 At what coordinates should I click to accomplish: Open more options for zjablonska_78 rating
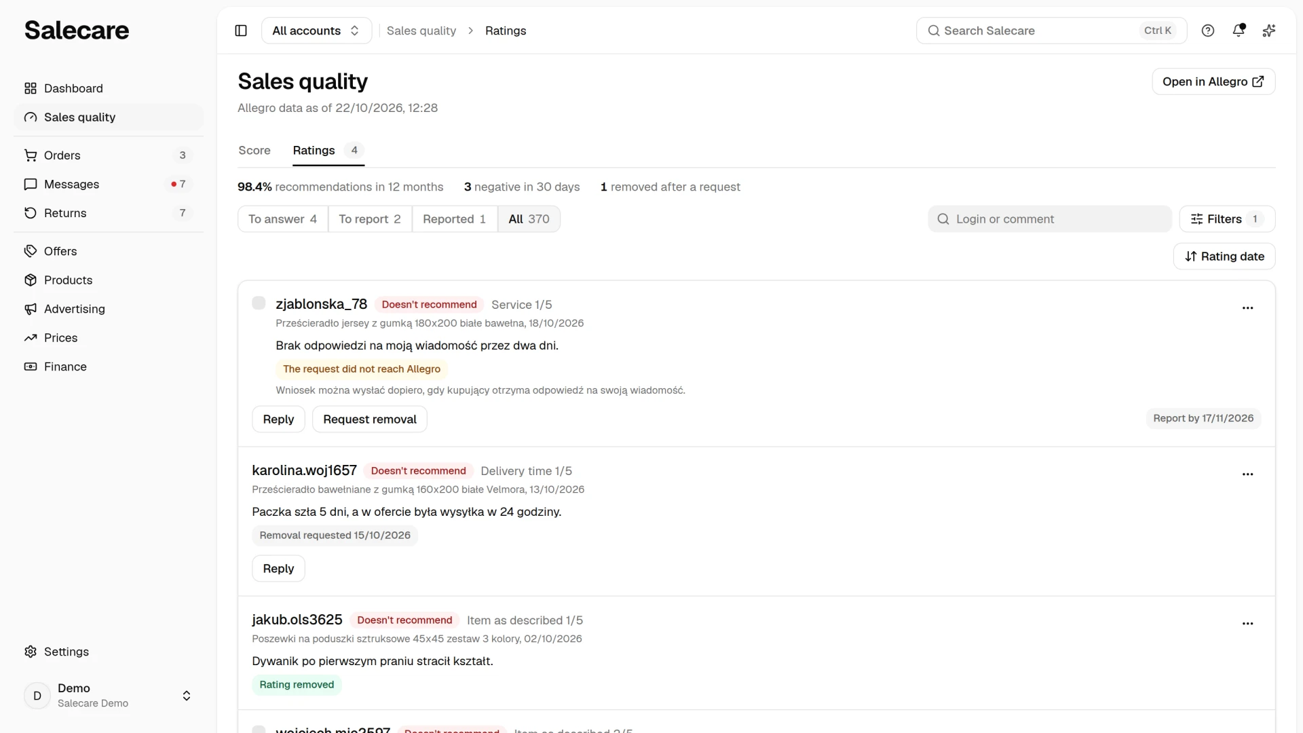click(x=1247, y=308)
